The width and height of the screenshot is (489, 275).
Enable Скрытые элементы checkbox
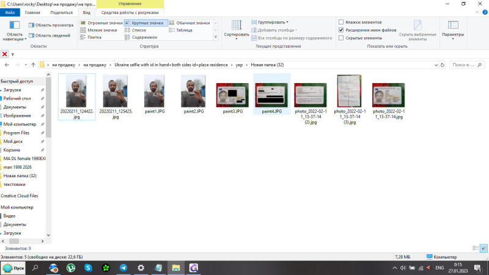[x=341, y=38]
